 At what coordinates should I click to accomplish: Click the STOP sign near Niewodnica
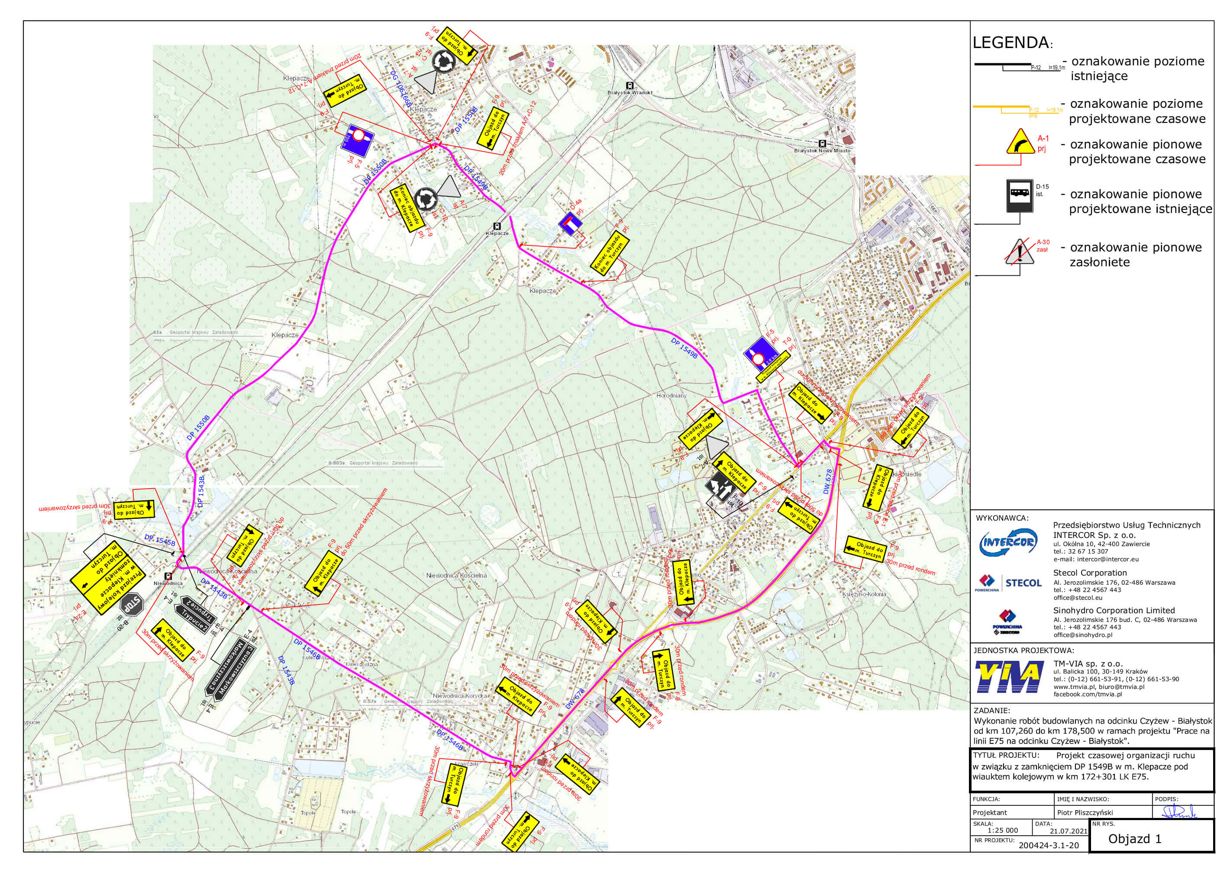132,605
